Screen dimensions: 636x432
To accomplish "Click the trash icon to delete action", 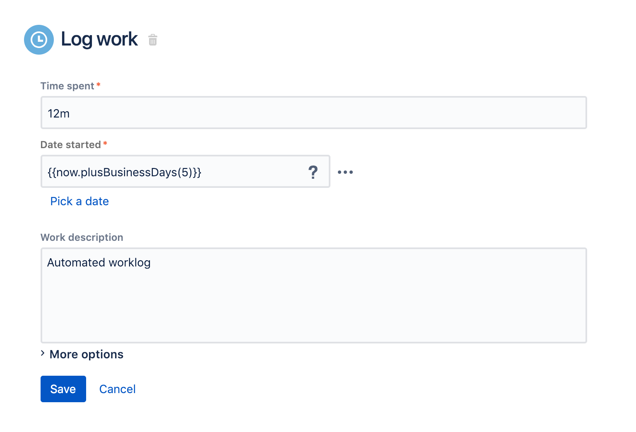I will tap(153, 40).
